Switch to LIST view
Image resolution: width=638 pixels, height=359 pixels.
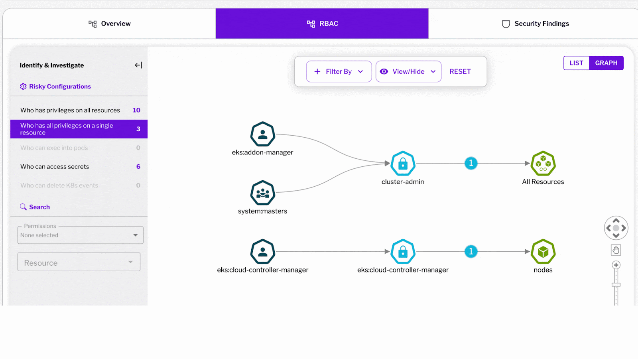[576, 63]
